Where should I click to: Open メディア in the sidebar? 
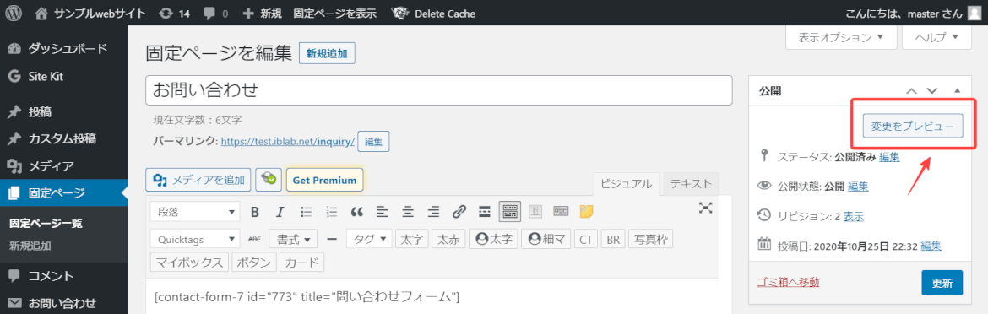click(63, 166)
